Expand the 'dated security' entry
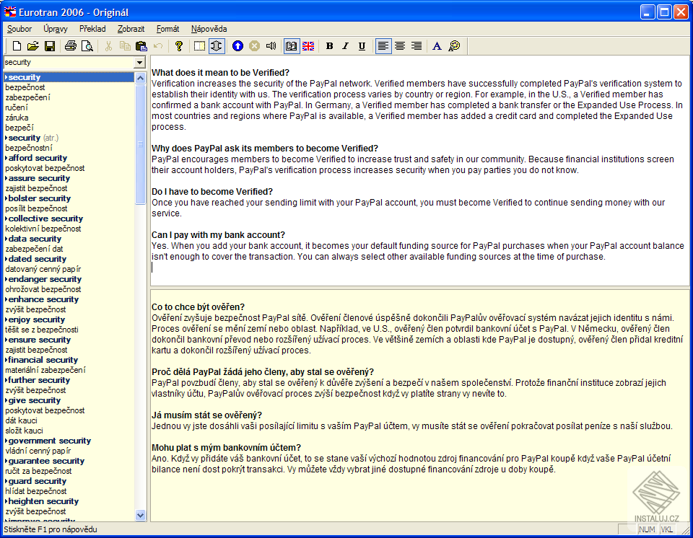The height and width of the screenshot is (538, 693). point(6,260)
